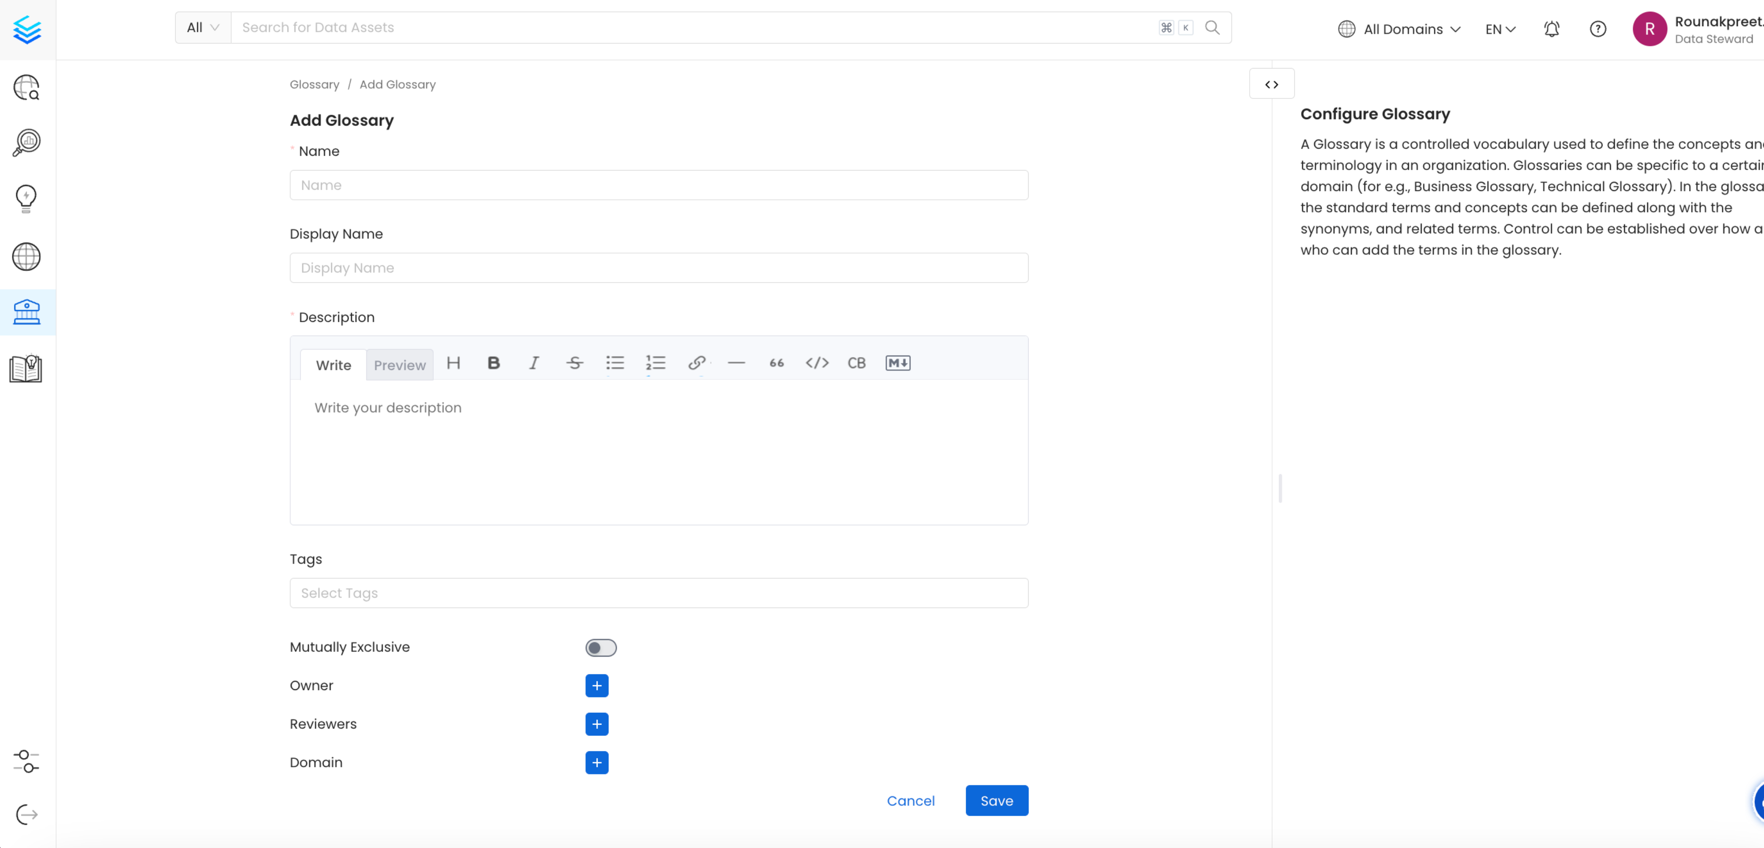Viewport: 1764px width, 848px height.
Task: Open the All search filter dropdown
Action: click(203, 27)
